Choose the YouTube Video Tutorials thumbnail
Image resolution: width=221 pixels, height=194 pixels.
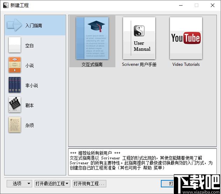coord(186,38)
